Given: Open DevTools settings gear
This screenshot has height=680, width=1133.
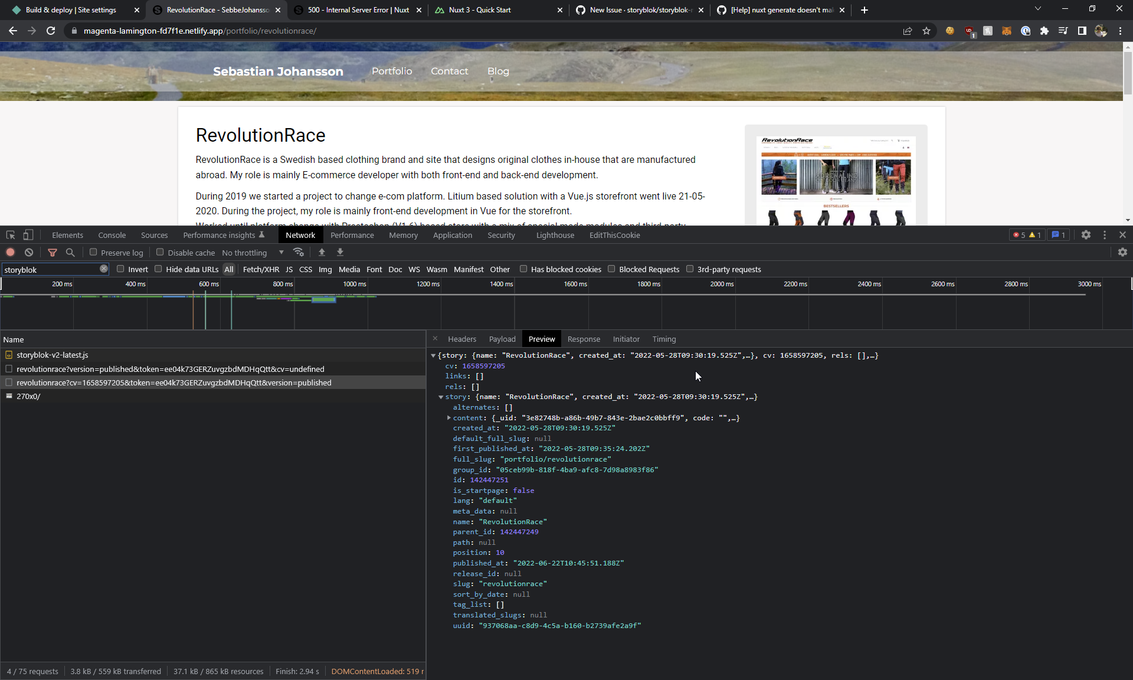Looking at the screenshot, I should point(1086,235).
